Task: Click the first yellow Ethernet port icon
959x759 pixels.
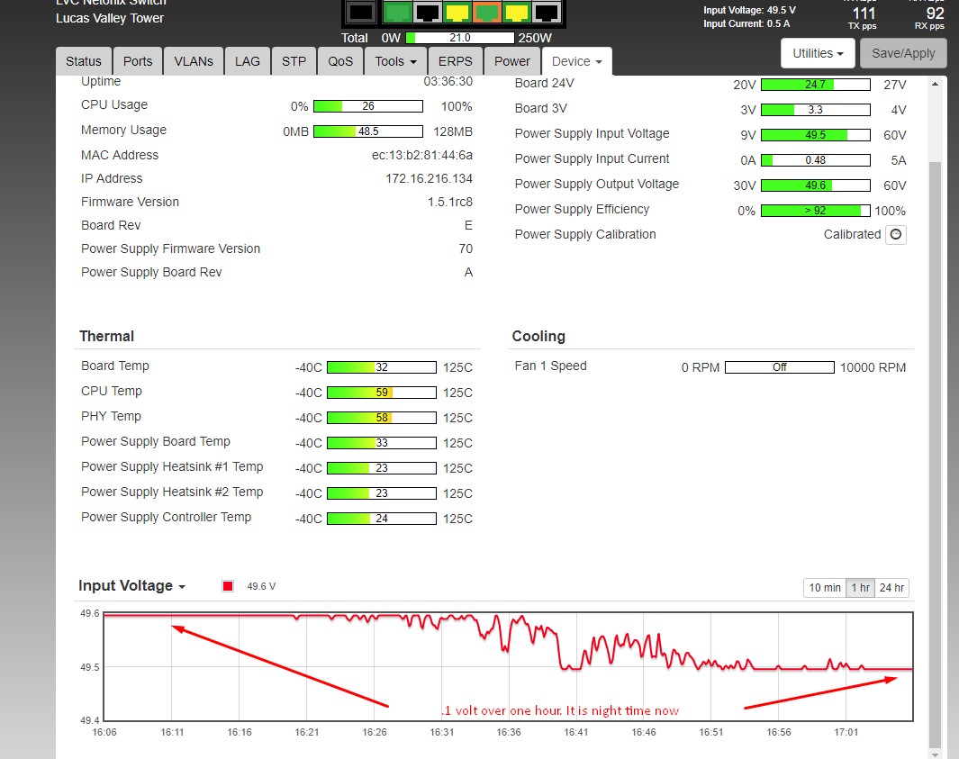Action: pyautogui.click(x=457, y=13)
